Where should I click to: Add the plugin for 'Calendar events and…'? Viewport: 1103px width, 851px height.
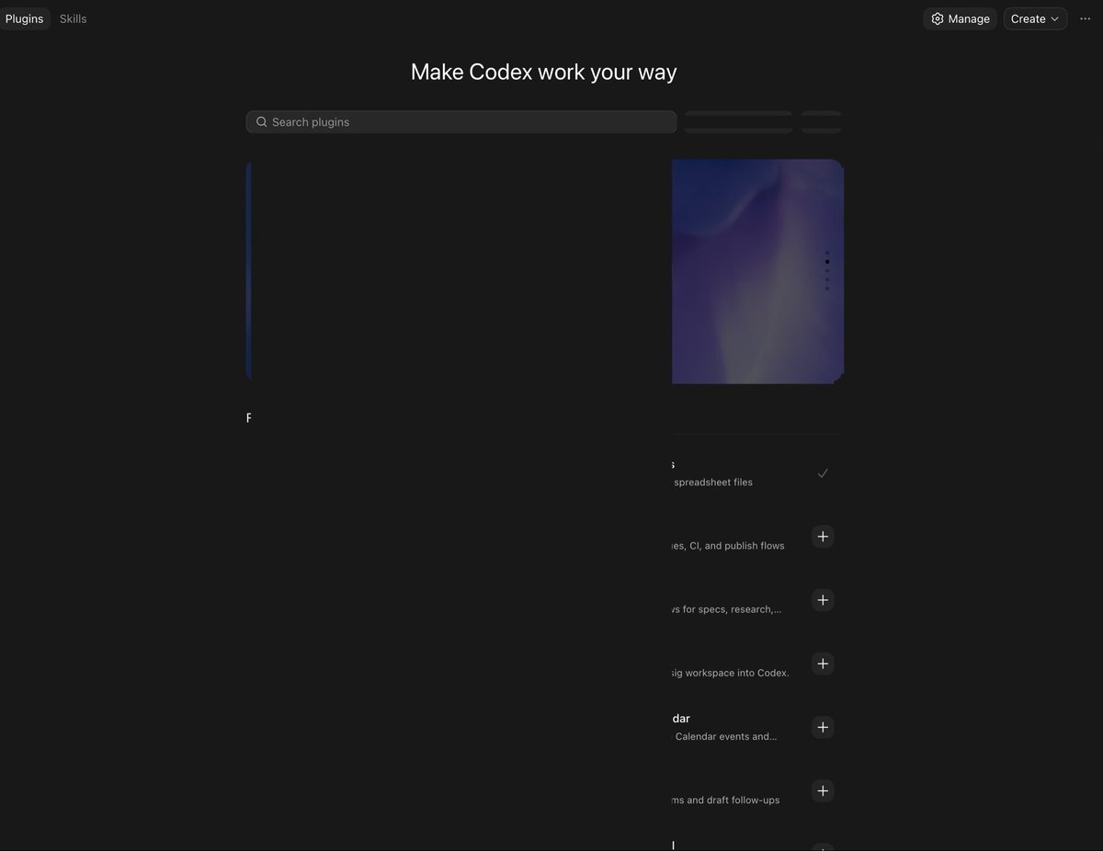click(823, 727)
